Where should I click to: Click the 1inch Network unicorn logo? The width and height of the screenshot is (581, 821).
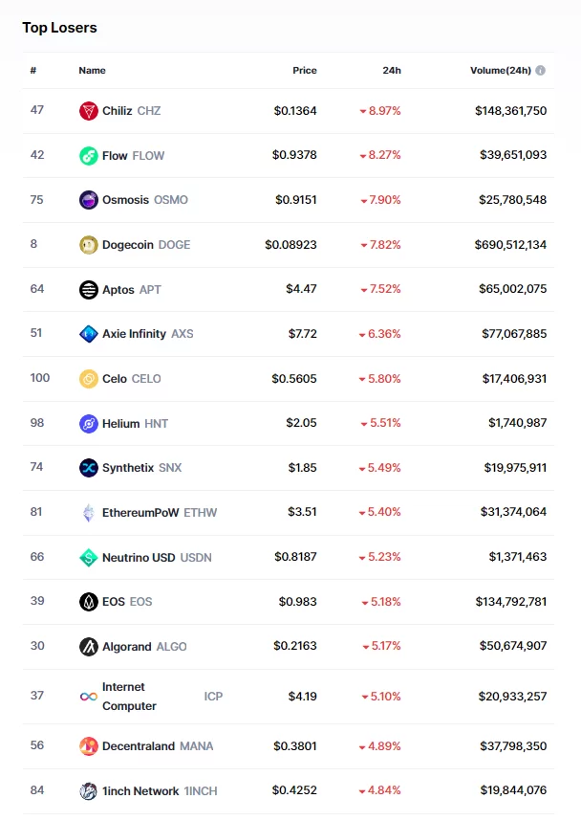[88, 791]
